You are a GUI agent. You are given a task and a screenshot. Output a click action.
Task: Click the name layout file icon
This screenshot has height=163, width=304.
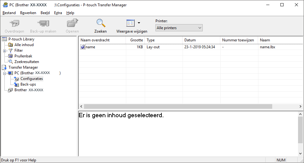pyautogui.click(x=82, y=47)
